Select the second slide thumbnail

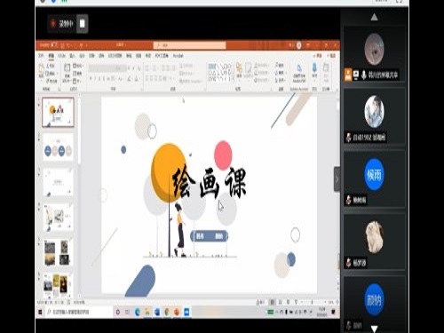pos(58,147)
